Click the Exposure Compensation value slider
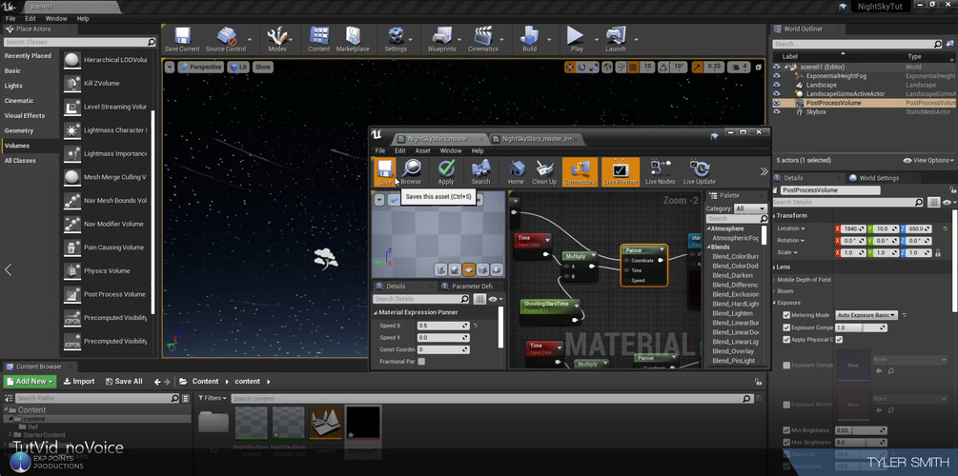The width and height of the screenshot is (958, 476). coord(861,327)
